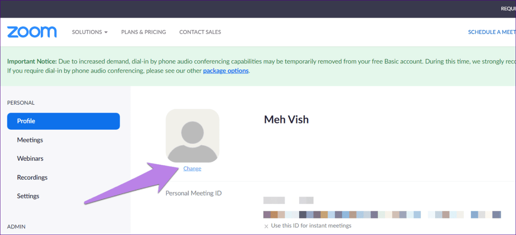Click the X icon beside instant meetings

[266, 226]
